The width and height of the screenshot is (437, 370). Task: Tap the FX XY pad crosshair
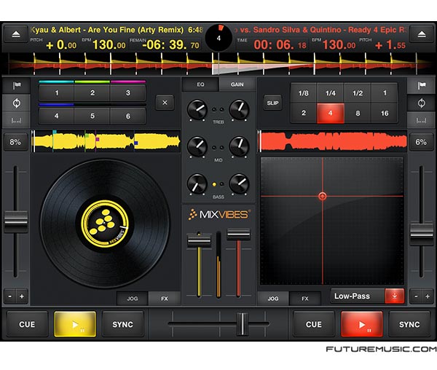pos(323,196)
